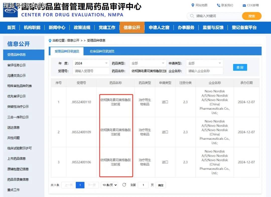Click 药品名称 column header
Image resolution: width=271 pixels, height=197 pixels.
115,83
